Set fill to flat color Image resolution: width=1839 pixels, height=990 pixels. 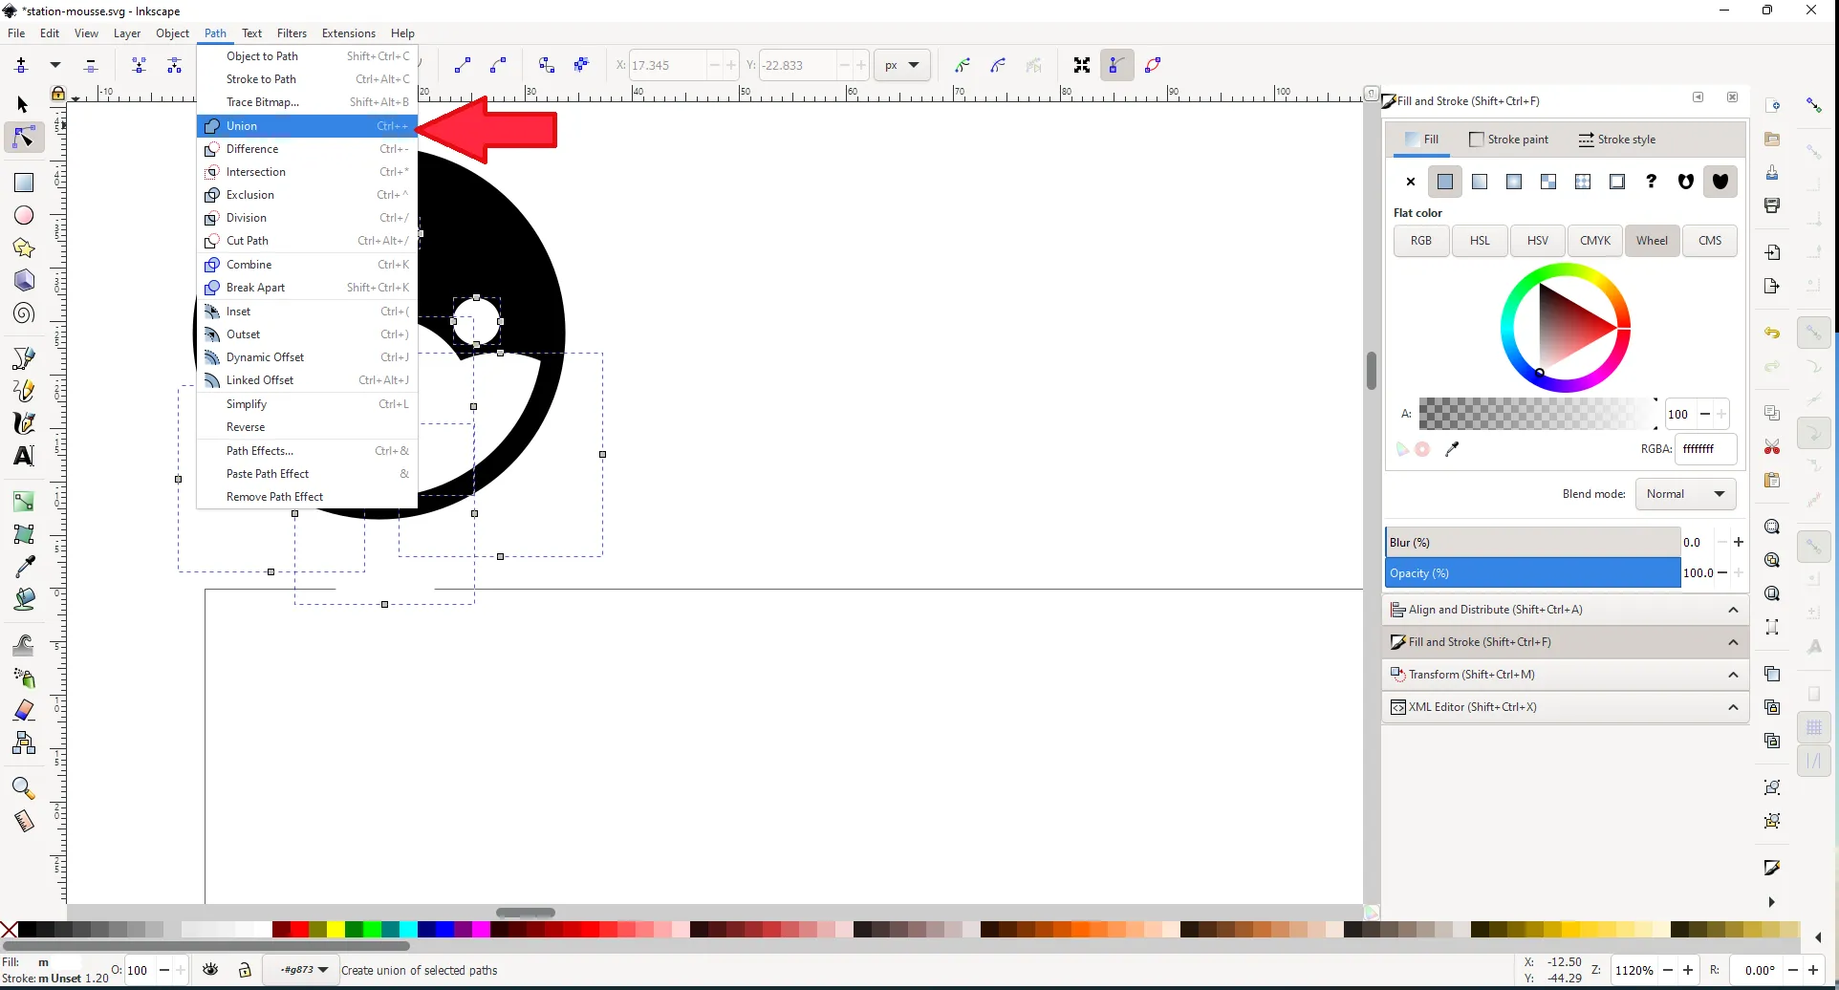tap(1445, 182)
